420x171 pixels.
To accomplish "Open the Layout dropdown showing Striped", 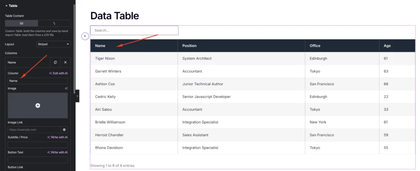I will [x=53, y=44].
